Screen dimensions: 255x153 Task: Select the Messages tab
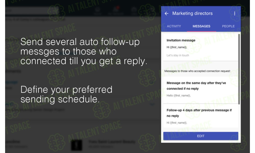pos(201,26)
